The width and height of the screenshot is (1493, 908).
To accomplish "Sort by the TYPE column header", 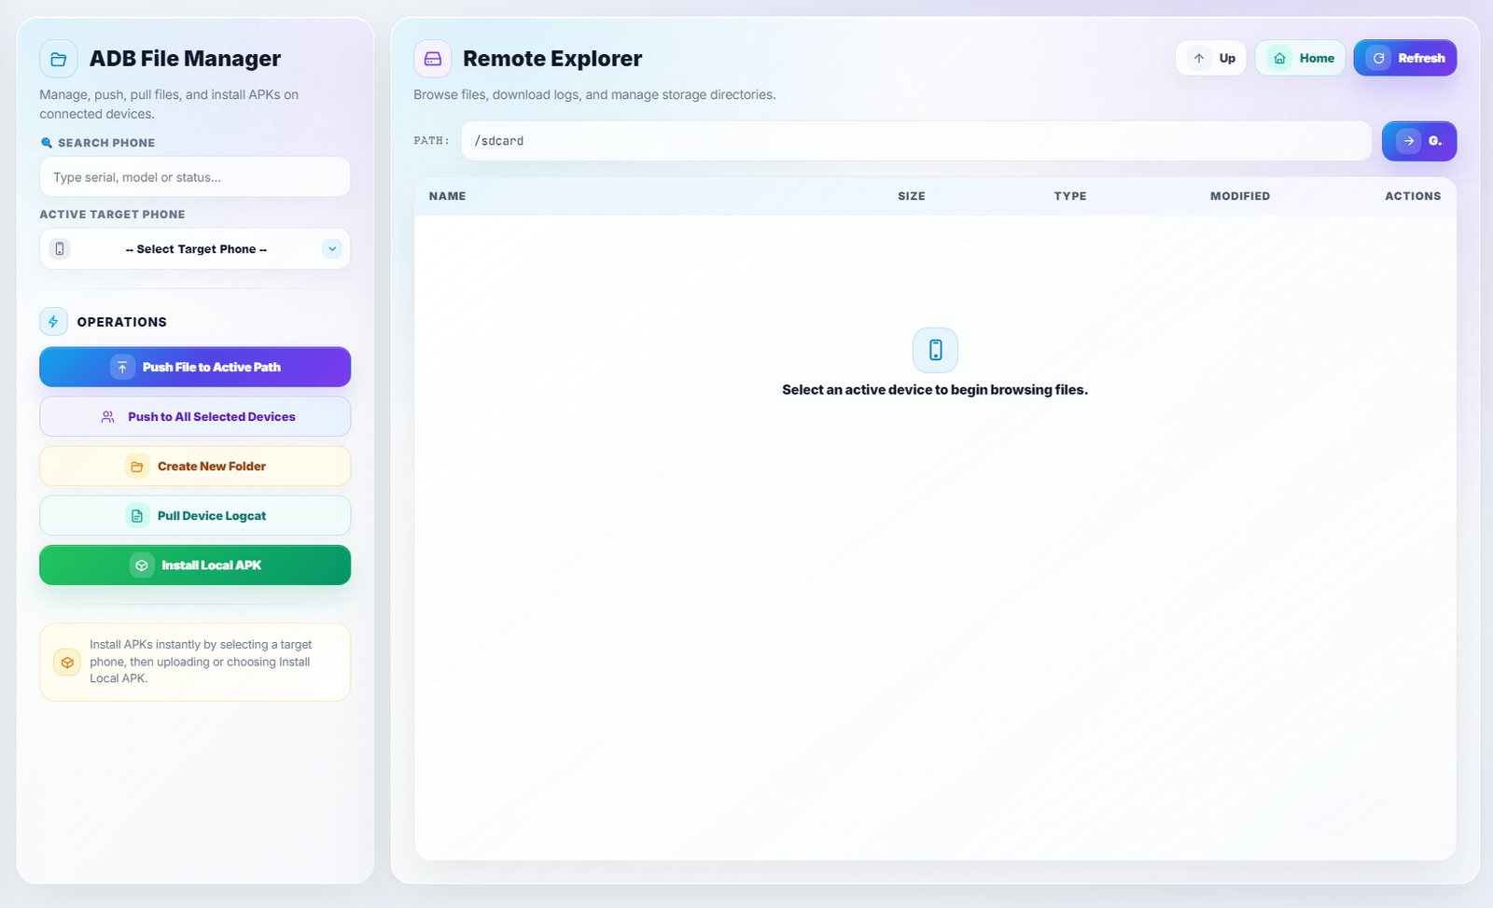I will click(1070, 196).
